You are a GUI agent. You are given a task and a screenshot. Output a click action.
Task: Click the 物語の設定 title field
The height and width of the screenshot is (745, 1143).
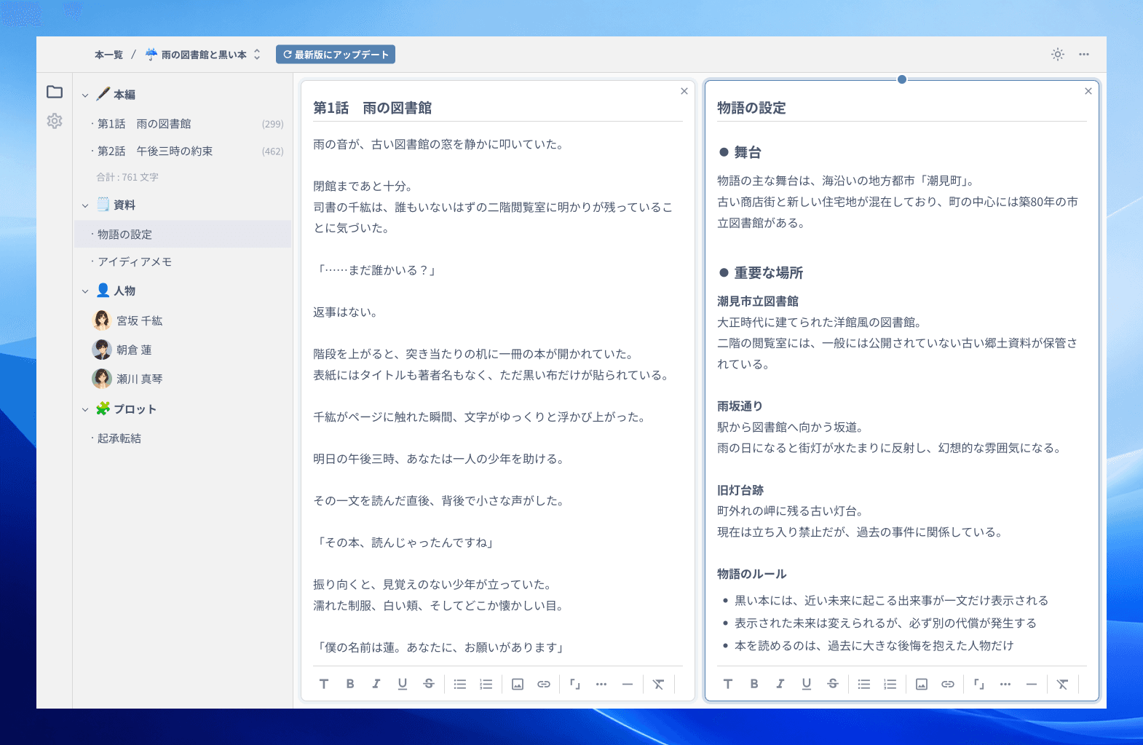coord(902,108)
